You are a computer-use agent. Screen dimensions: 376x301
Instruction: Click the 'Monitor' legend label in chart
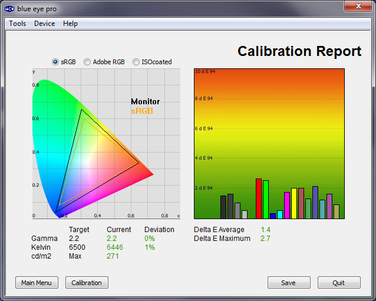(x=146, y=102)
